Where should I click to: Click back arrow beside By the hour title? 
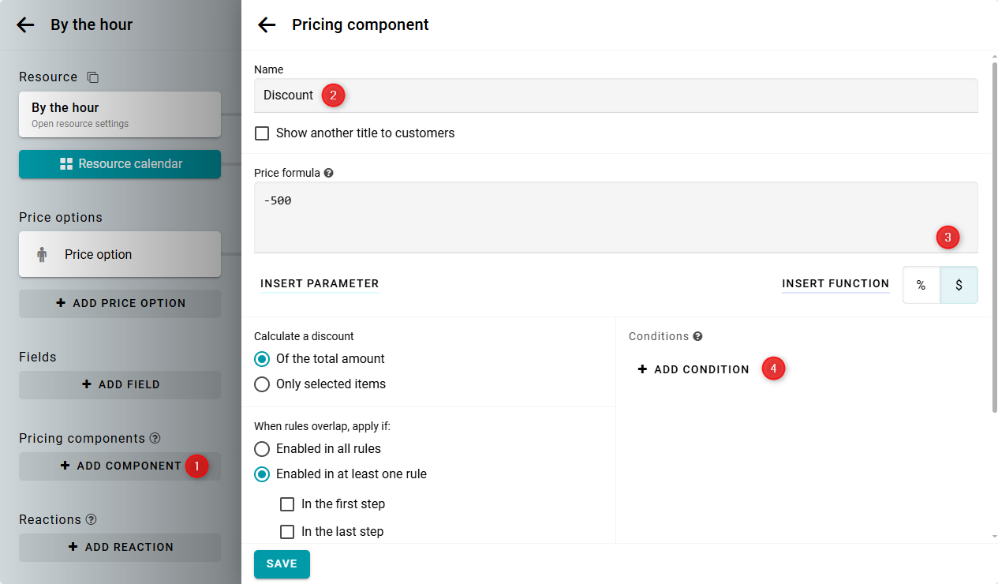[x=25, y=25]
